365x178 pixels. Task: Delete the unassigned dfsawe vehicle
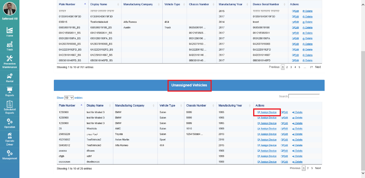click(297, 151)
